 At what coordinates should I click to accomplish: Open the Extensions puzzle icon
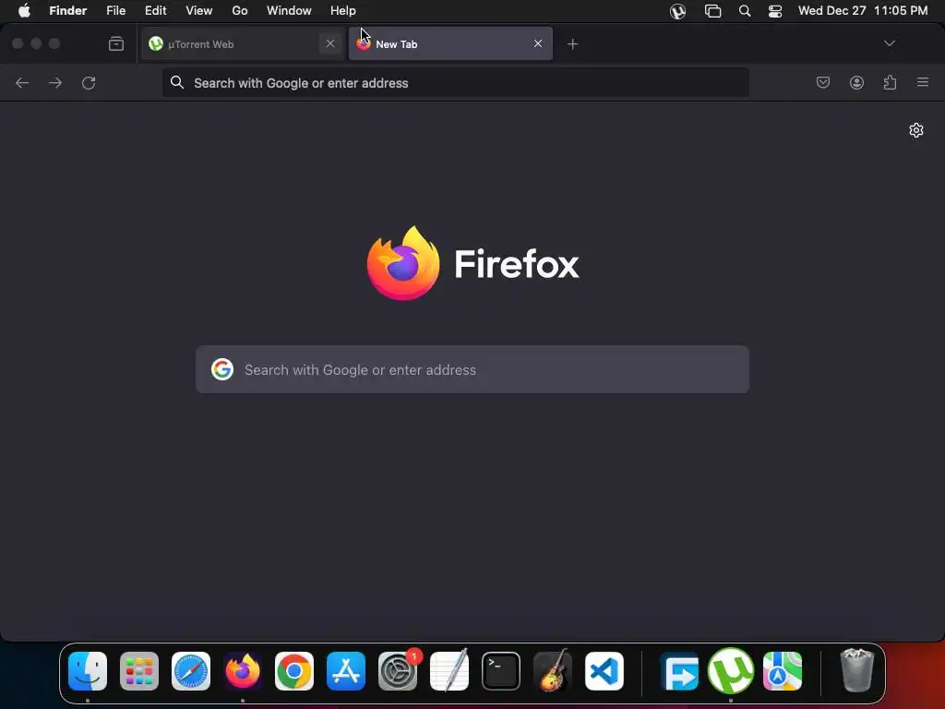(891, 82)
